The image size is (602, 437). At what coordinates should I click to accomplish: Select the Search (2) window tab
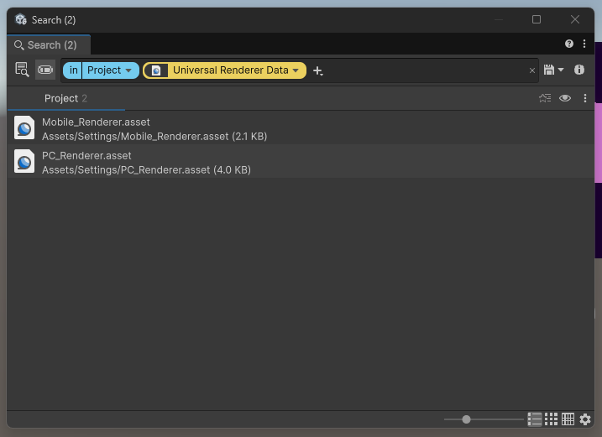[x=47, y=45]
